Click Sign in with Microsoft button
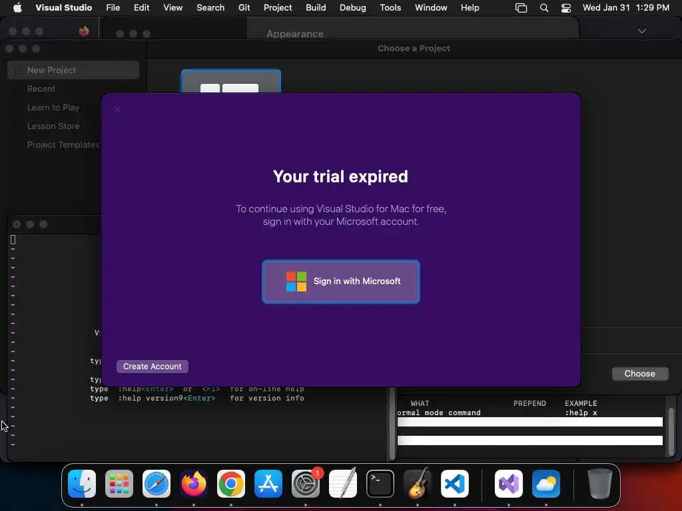Viewport: 682px width, 511px height. 341,281
